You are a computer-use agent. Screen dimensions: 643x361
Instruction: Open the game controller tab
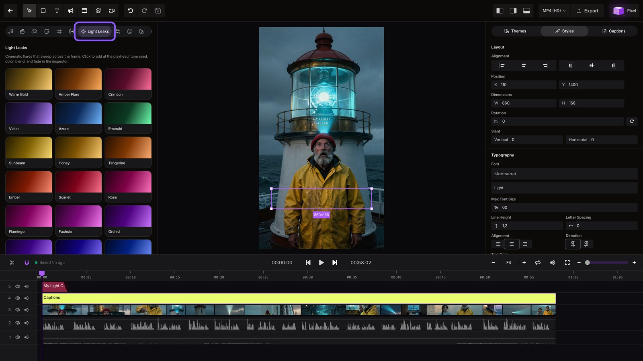click(x=35, y=31)
